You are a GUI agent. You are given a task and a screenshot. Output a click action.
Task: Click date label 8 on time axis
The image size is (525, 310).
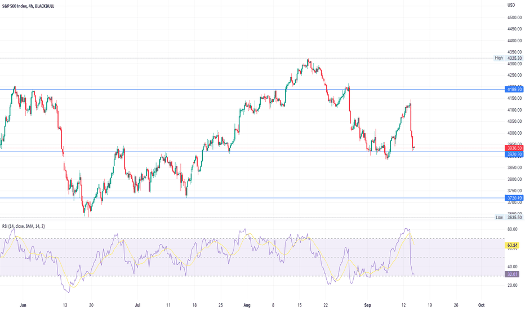point(273,305)
